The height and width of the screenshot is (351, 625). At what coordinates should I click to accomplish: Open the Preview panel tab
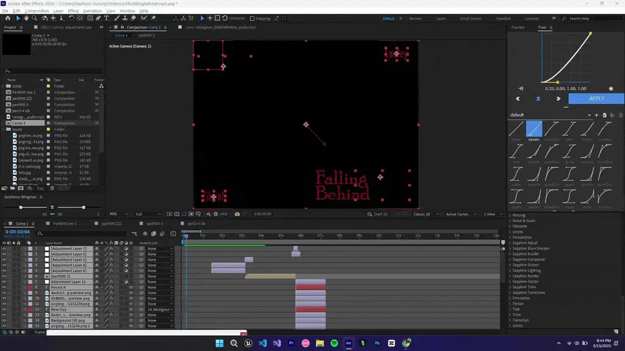pos(518,27)
